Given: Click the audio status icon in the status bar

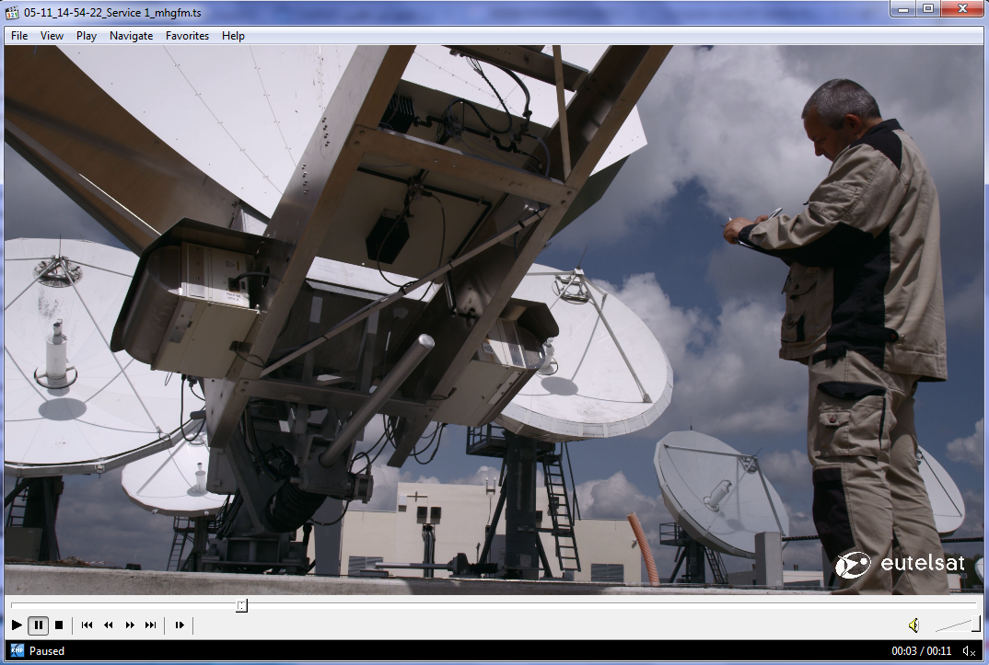Looking at the screenshot, I should point(968,651).
